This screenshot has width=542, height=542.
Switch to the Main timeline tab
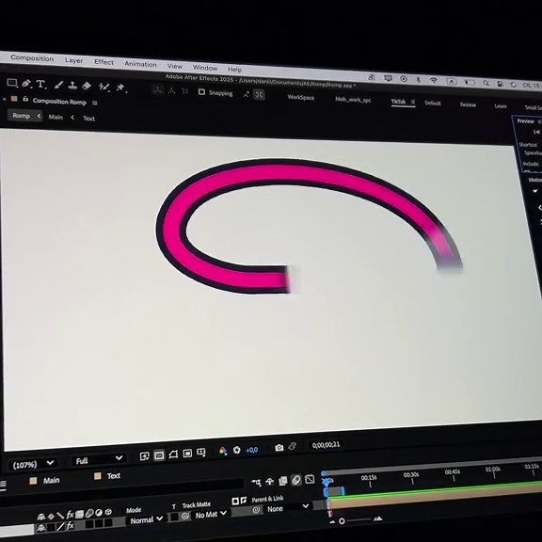(51, 480)
